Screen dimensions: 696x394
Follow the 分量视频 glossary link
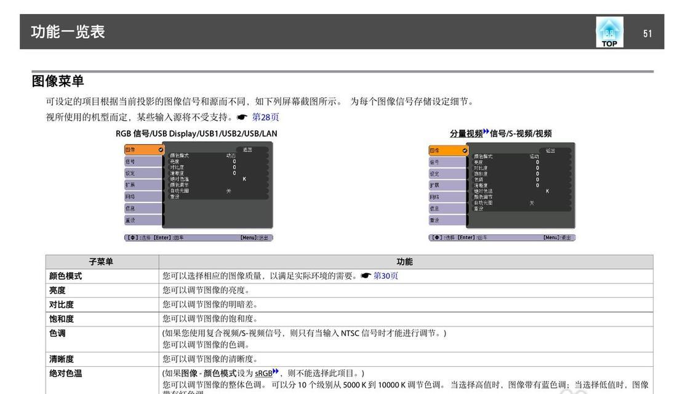tap(466, 134)
